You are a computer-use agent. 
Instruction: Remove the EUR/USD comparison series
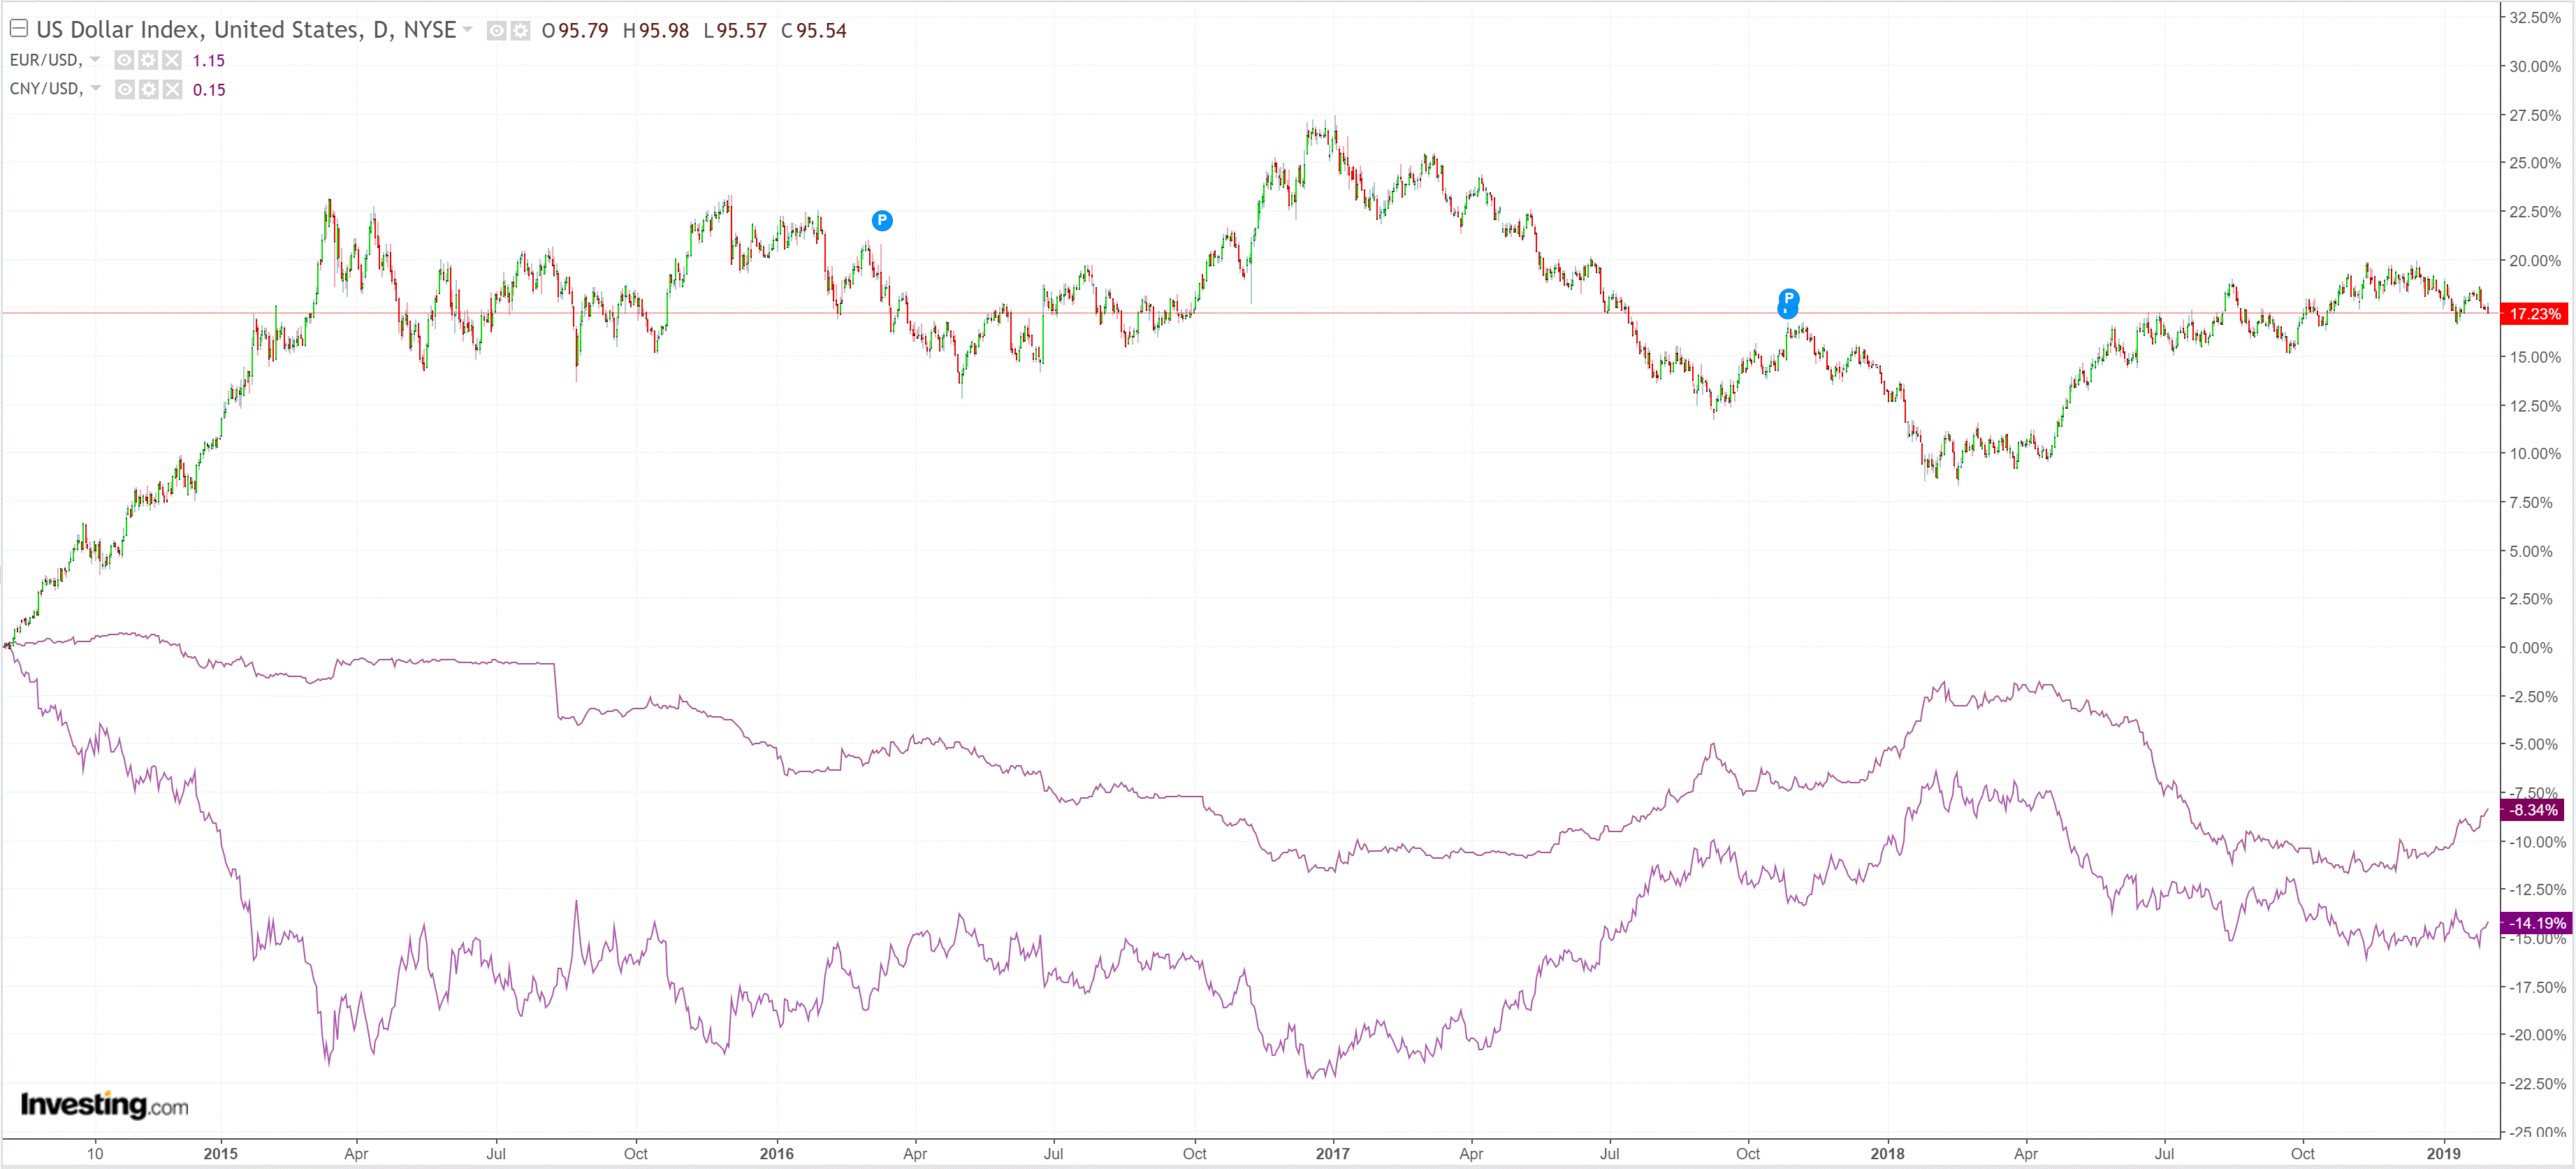[172, 60]
